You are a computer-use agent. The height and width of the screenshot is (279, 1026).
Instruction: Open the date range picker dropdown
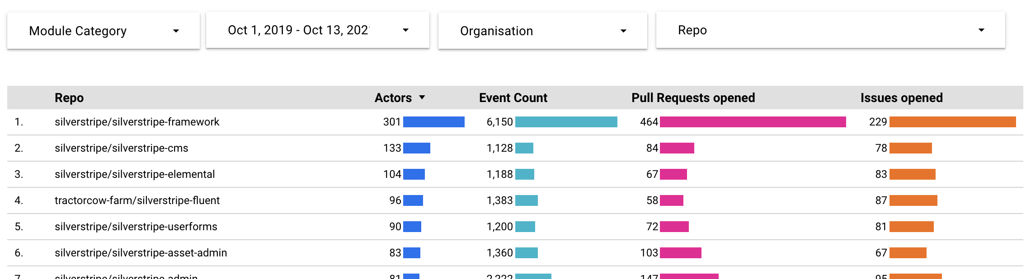317,30
